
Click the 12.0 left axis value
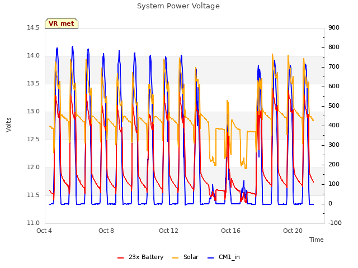click(x=34, y=167)
